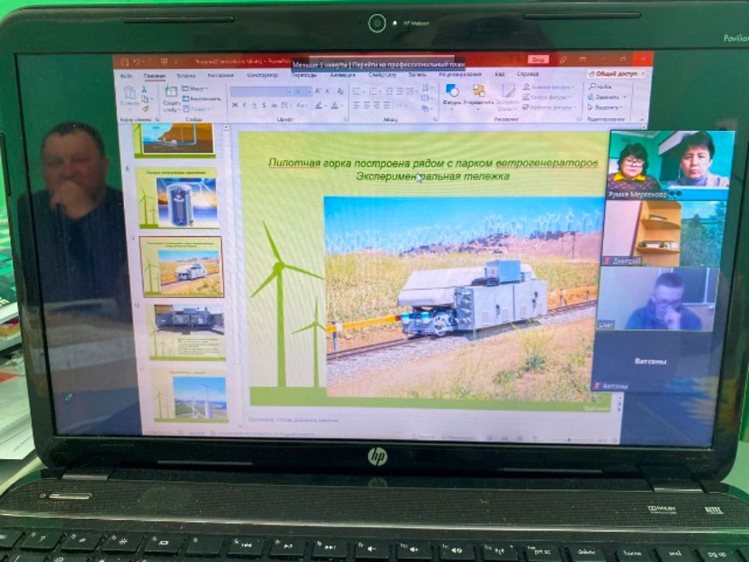Toggle text shadow (S)
The height and width of the screenshot is (562, 749).
(264, 105)
